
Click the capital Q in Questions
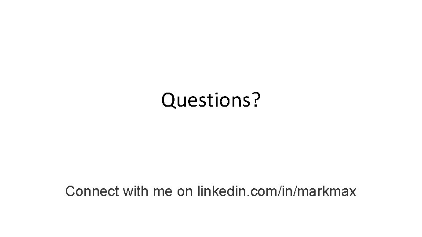168,100
